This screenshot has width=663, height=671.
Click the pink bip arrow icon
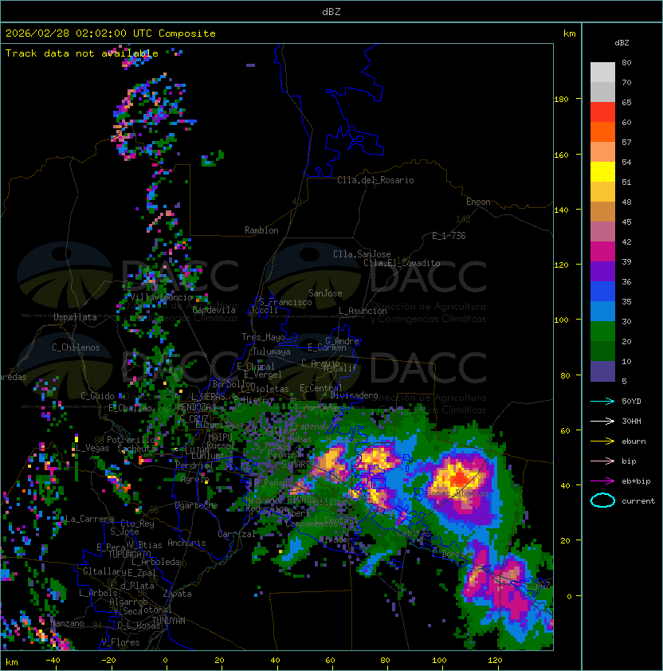tap(602, 461)
